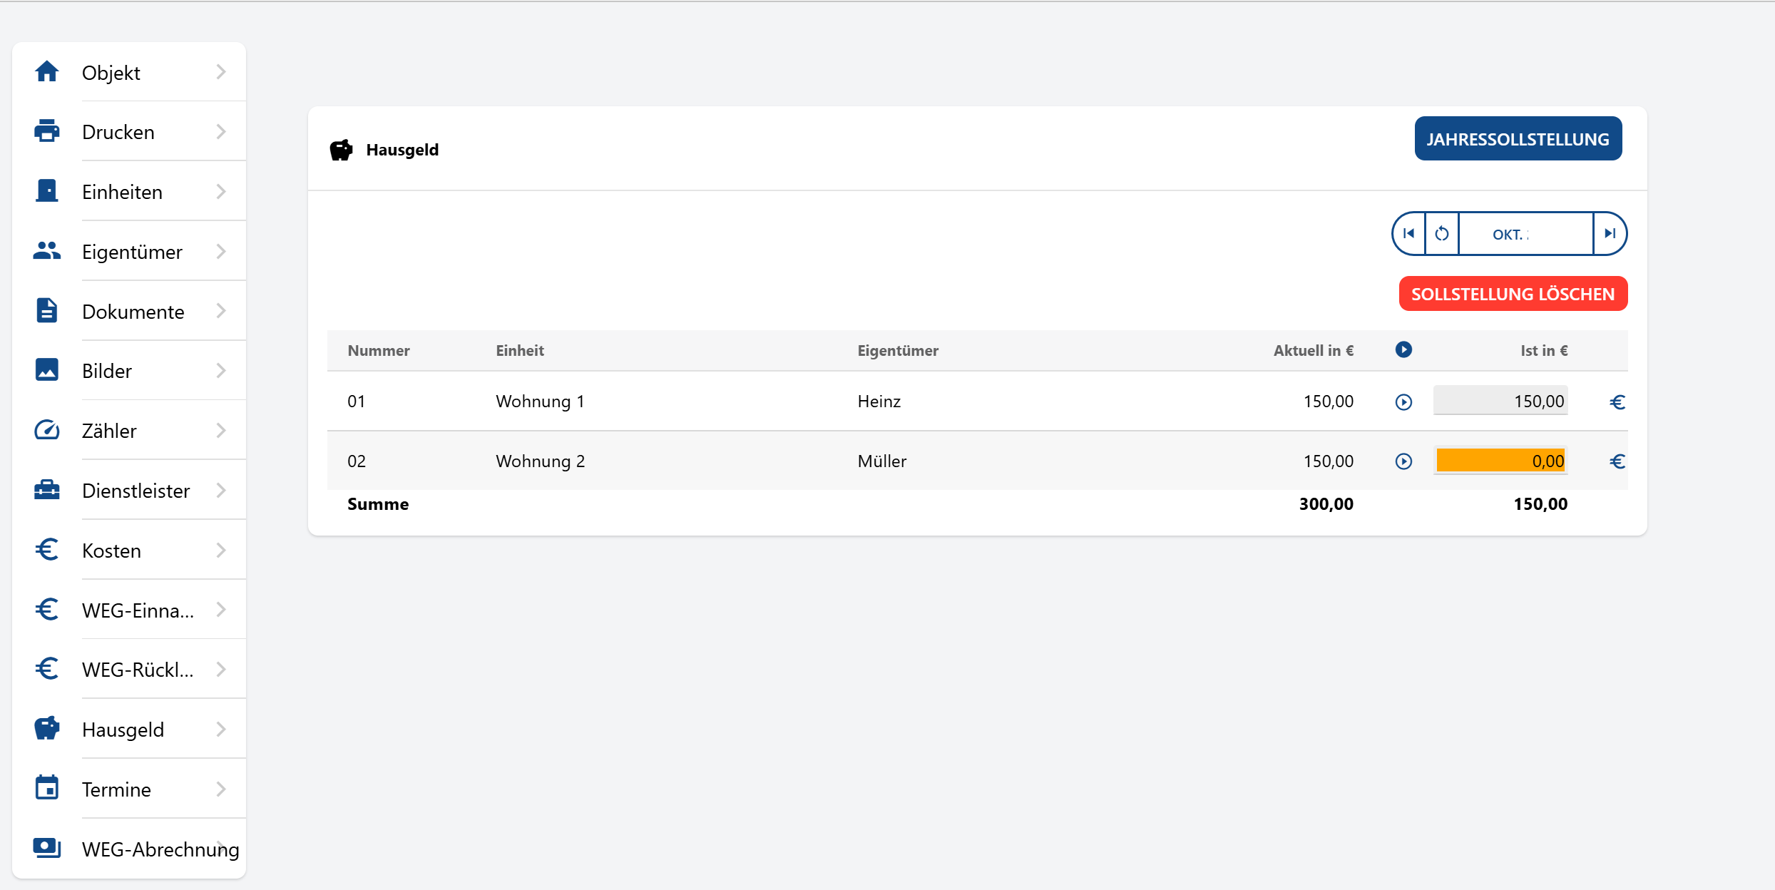
Task: Click the Termine calendar icon
Action: (x=47, y=789)
